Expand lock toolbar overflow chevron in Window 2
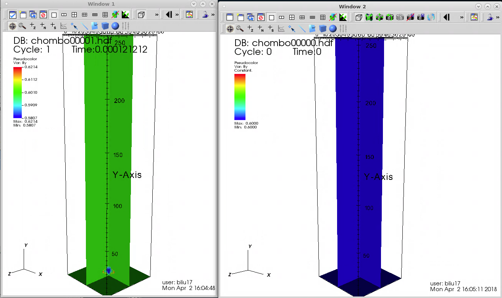502x298 pixels. 498,17
